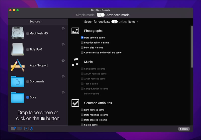Expand the Sources dropdown

pos(36,21)
